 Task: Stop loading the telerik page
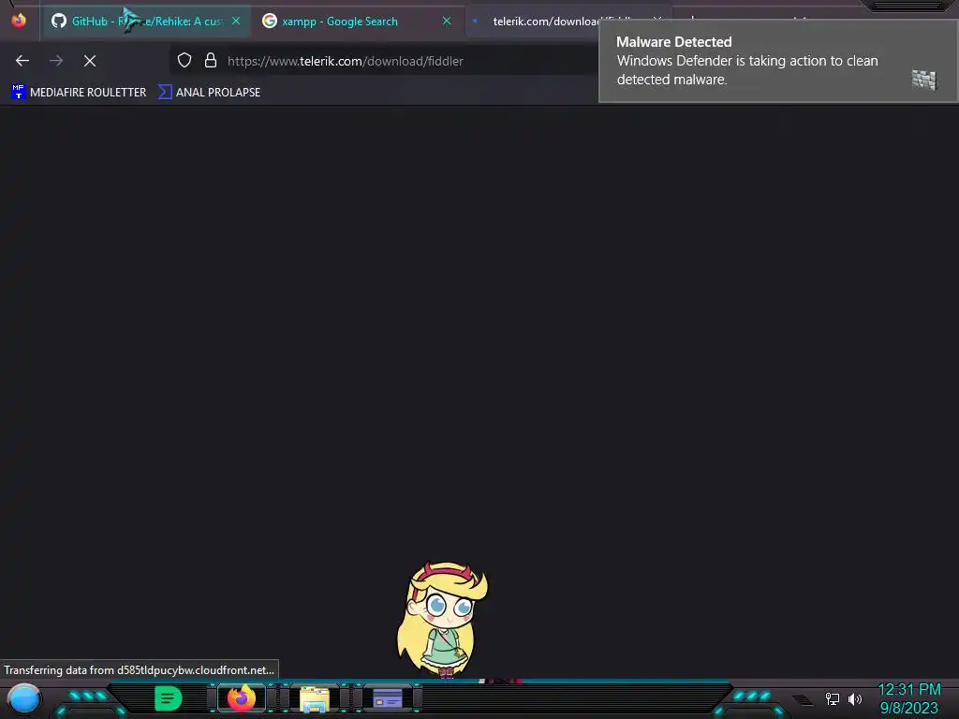pos(90,61)
